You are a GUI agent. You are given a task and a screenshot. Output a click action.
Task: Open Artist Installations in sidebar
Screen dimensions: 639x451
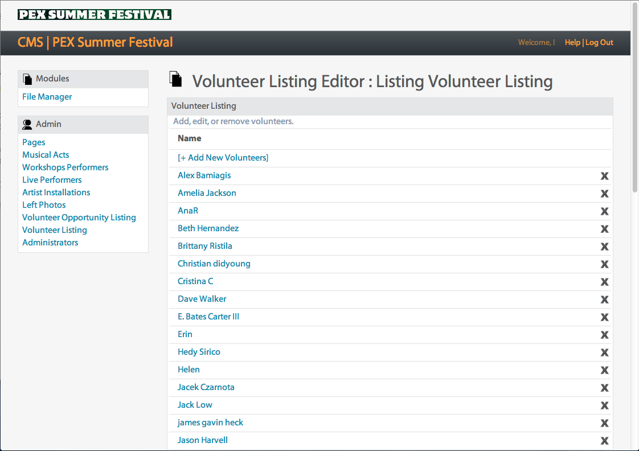[56, 192]
